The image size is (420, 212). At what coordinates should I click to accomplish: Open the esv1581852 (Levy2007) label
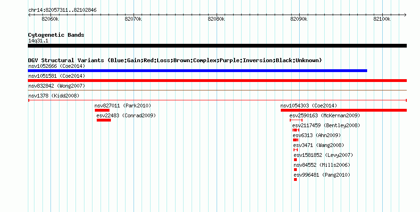(323, 155)
